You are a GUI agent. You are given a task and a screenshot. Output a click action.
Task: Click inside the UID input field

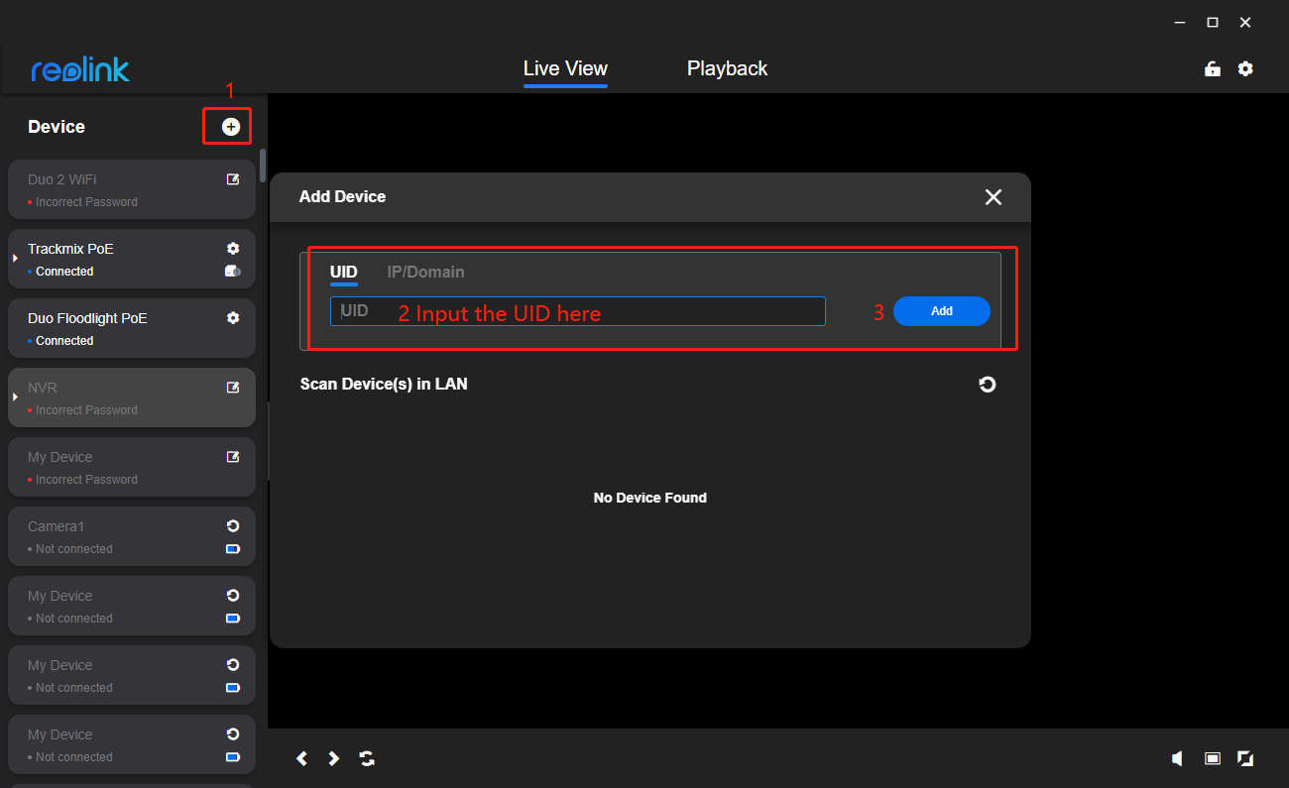[577, 311]
